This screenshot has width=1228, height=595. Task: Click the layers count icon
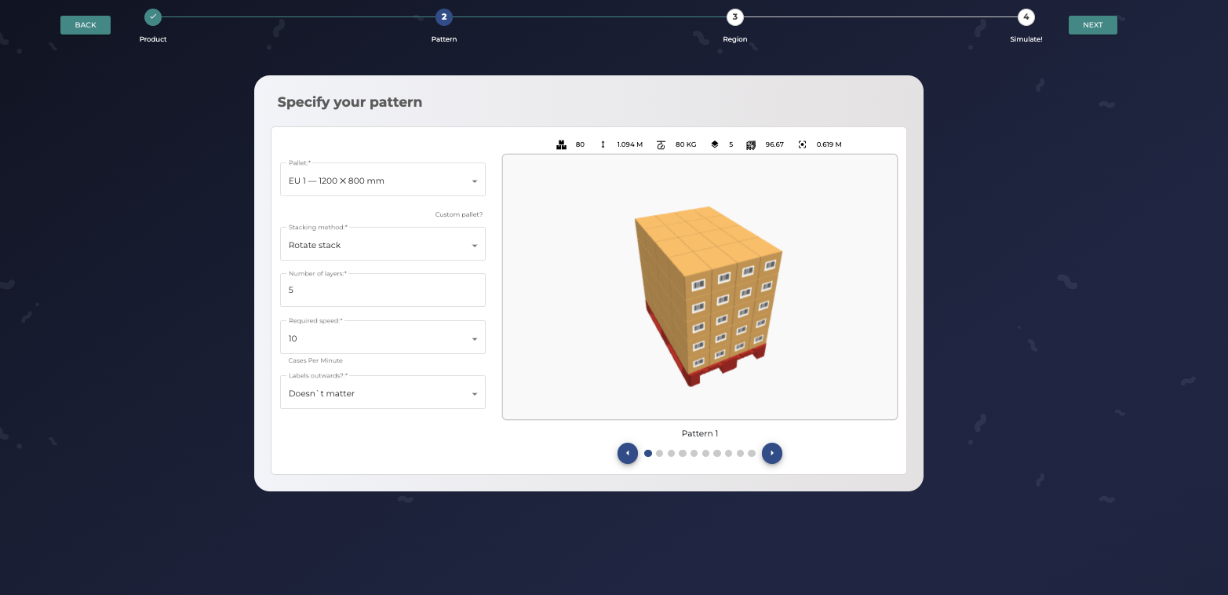pos(714,144)
